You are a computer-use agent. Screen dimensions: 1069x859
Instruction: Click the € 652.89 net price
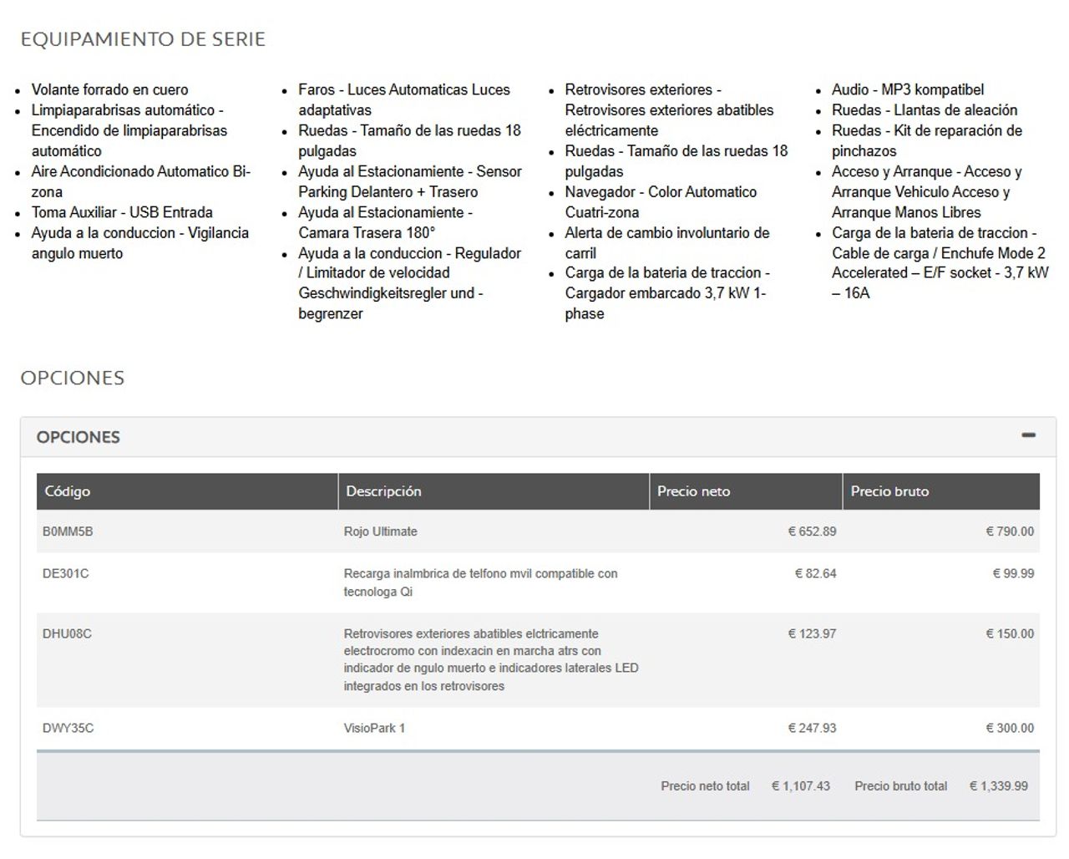(x=812, y=531)
